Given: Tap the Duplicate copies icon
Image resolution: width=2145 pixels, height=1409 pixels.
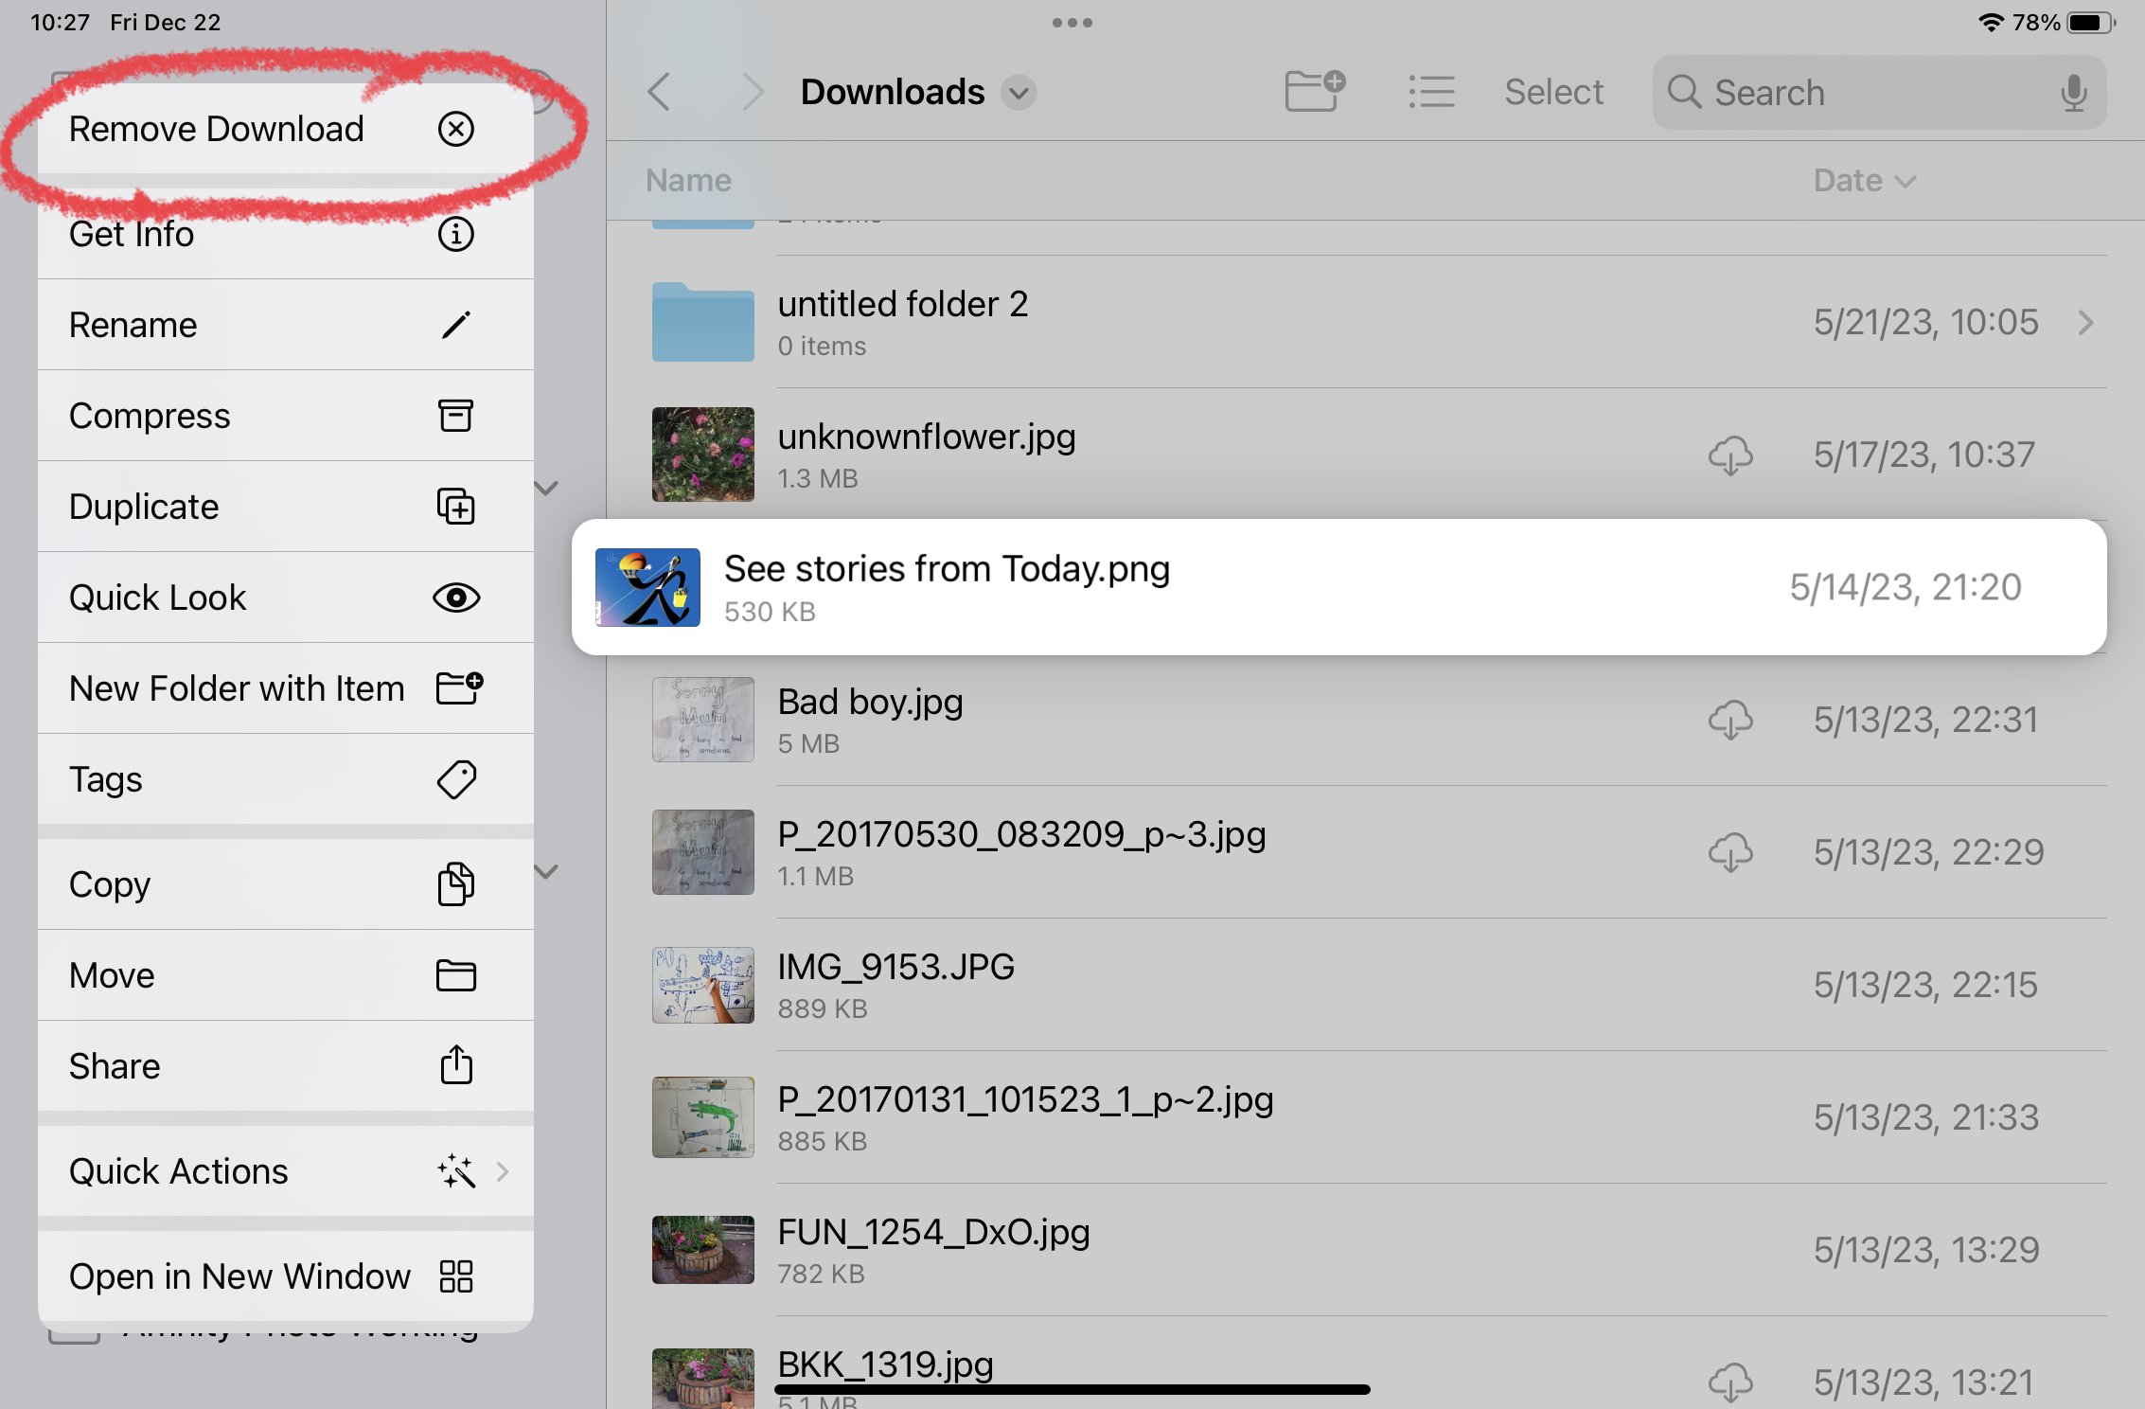Looking at the screenshot, I should [x=457, y=507].
